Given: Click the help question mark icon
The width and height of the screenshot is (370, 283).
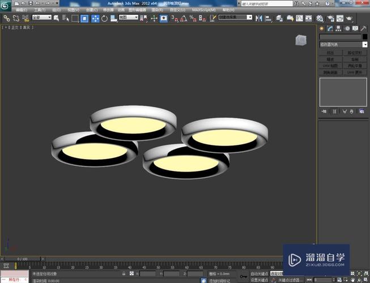Looking at the screenshot, I should (x=328, y=3).
